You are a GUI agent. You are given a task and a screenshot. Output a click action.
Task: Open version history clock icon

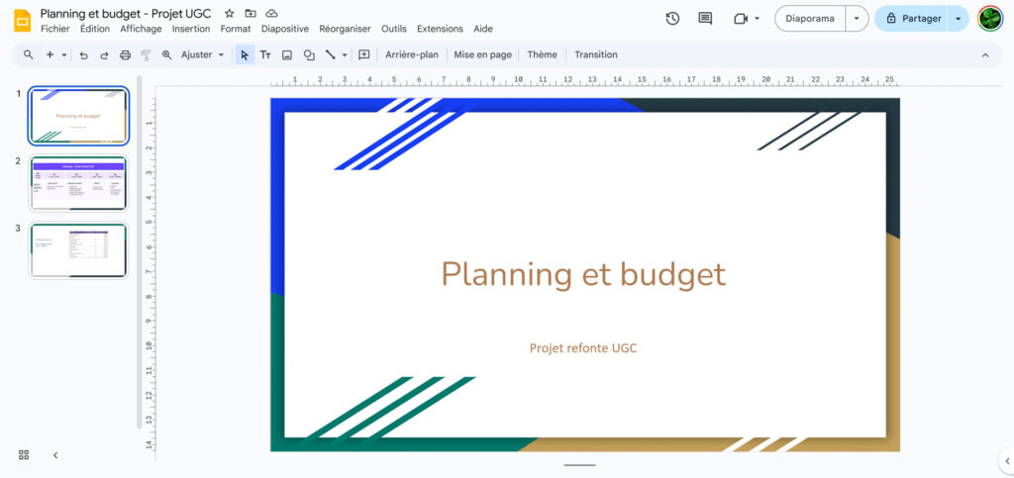click(672, 19)
